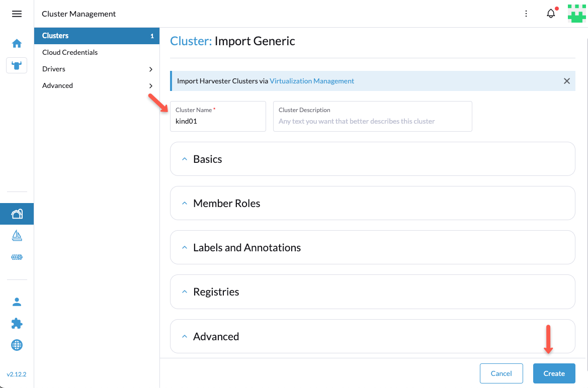Open notifications via the bell icon
The image size is (588, 388).
551,14
